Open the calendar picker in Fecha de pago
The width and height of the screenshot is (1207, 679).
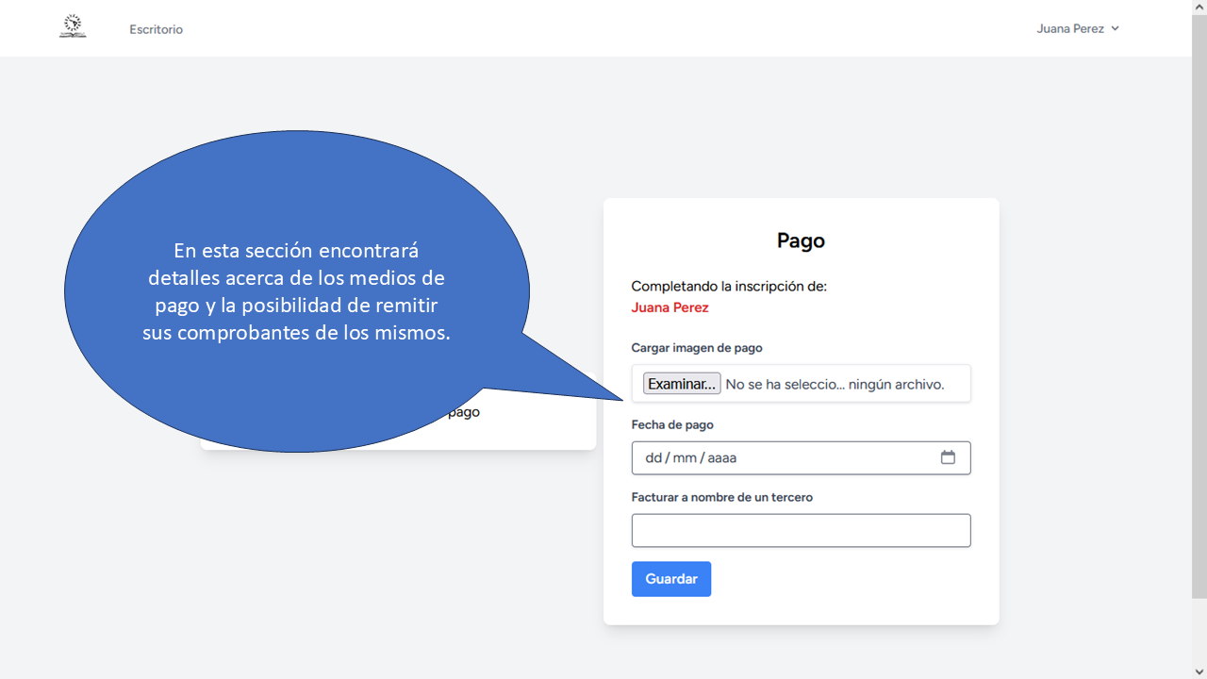pyautogui.click(x=948, y=457)
